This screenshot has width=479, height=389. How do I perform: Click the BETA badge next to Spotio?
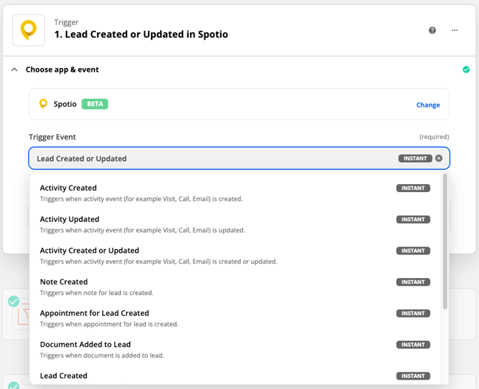coord(94,104)
